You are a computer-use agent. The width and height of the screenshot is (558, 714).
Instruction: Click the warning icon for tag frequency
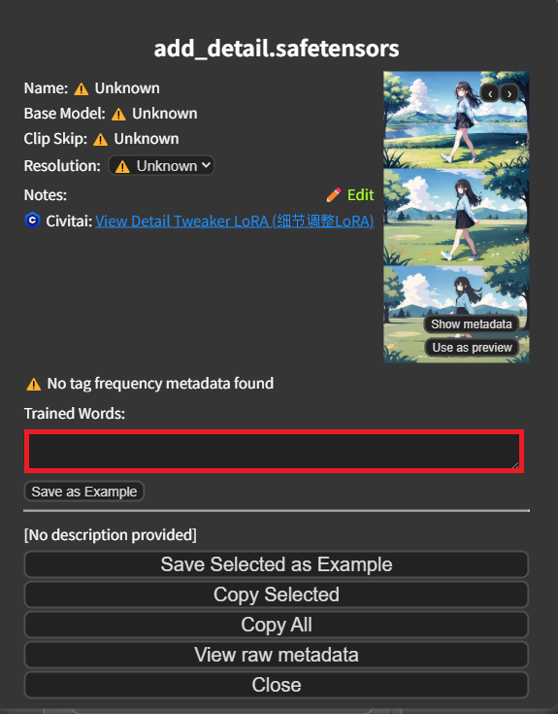pyautogui.click(x=34, y=385)
